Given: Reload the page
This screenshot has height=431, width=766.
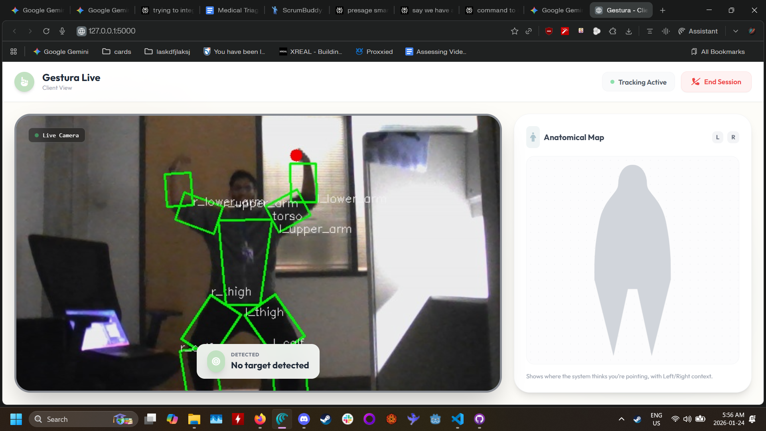Looking at the screenshot, I should (46, 31).
